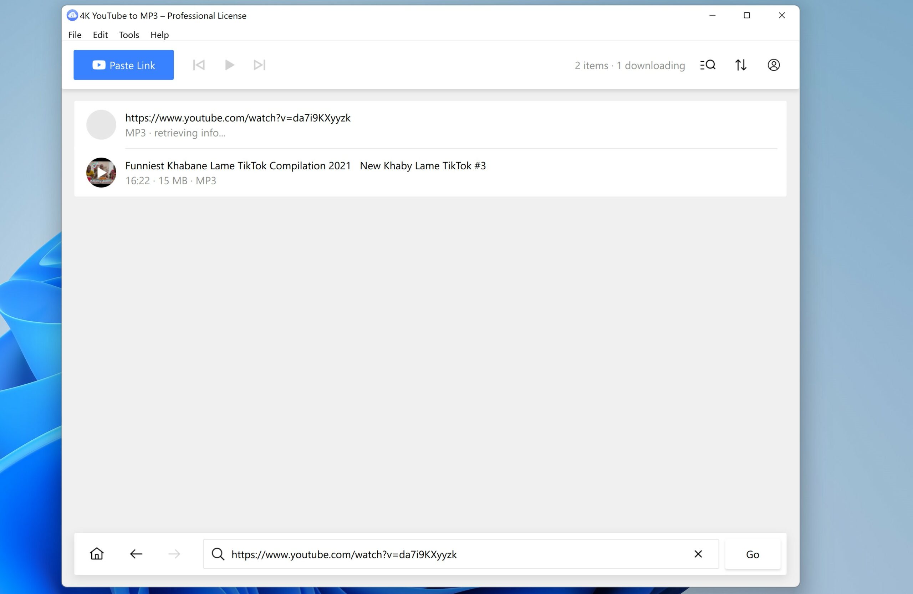Open the File menu
The height and width of the screenshot is (594, 913).
pos(75,35)
